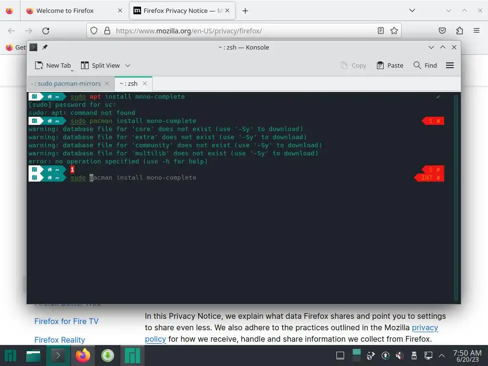Screen dimensions: 488x366
Task: Close the ~ : zsh tab
Action: [145, 83]
